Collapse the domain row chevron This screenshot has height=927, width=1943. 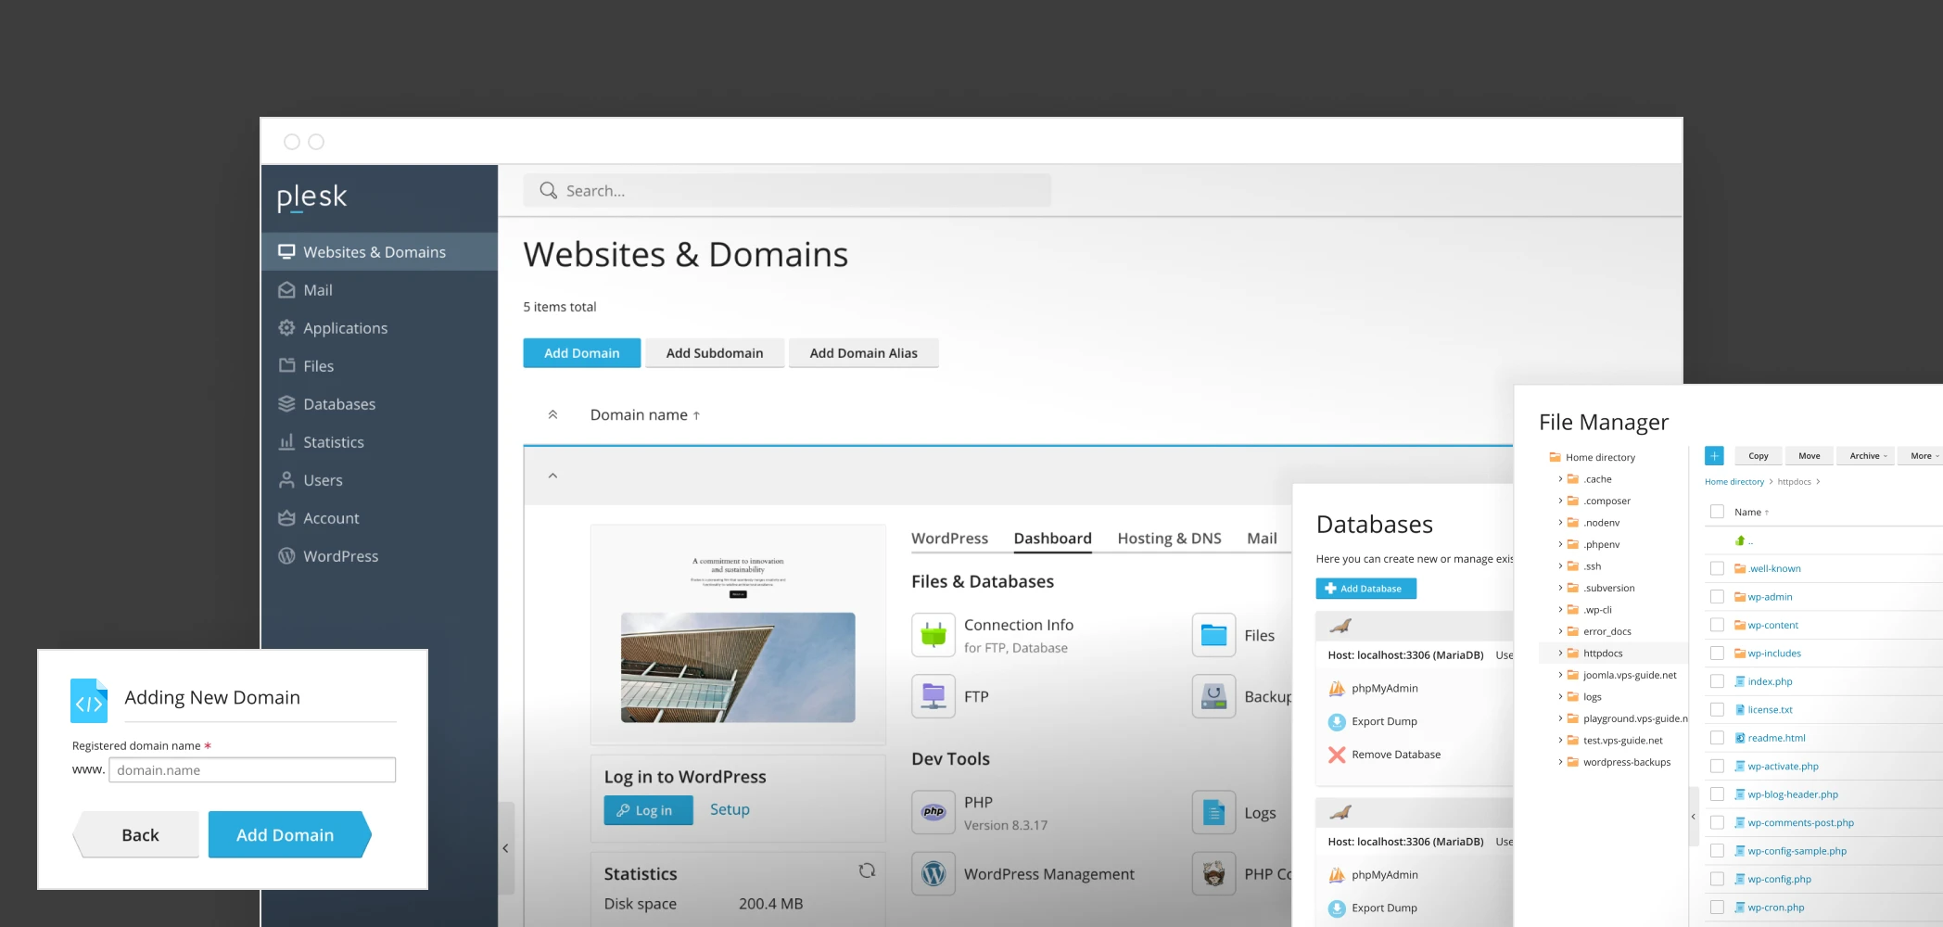pyautogui.click(x=552, y=476)
